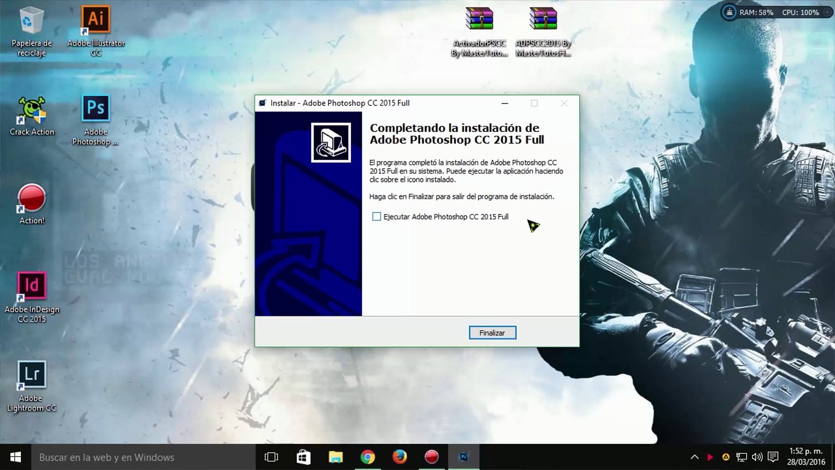Viewport: 835px width, 470px height.
Task: Open File Explorer from the taskbar
Action: 335,457
